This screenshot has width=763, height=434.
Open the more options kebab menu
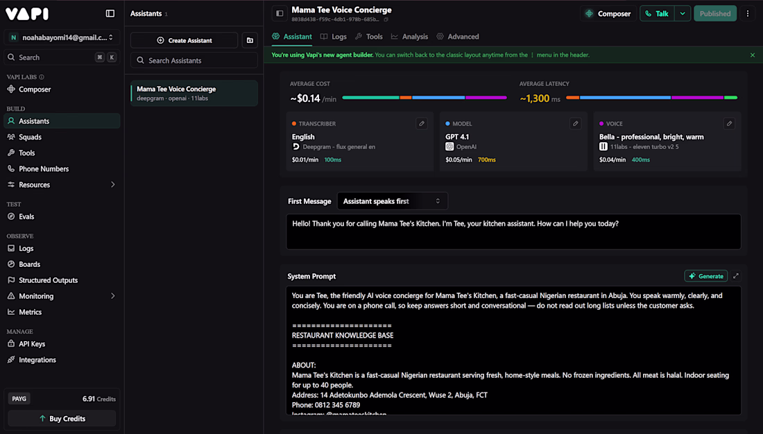[x=748, y=14]
